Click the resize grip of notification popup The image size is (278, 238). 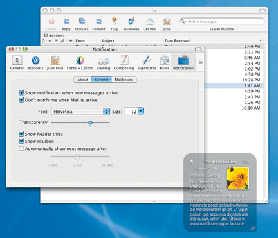click(253, 228)
